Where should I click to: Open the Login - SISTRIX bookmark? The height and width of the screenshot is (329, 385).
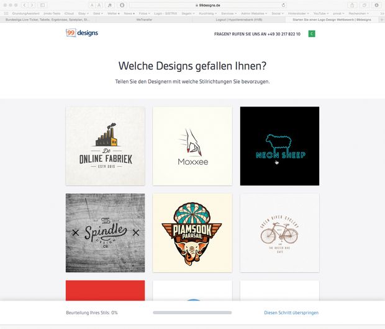pyautogui.click(x=166, y=14)
